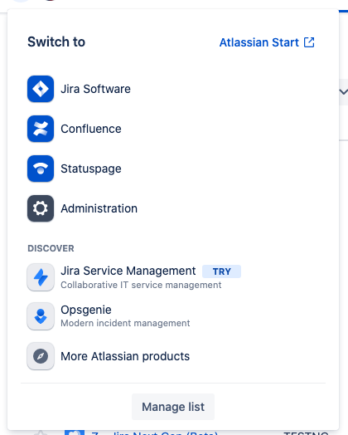Switch to Confluence
This screenshot has width=348, height=435.
point(91,129)
